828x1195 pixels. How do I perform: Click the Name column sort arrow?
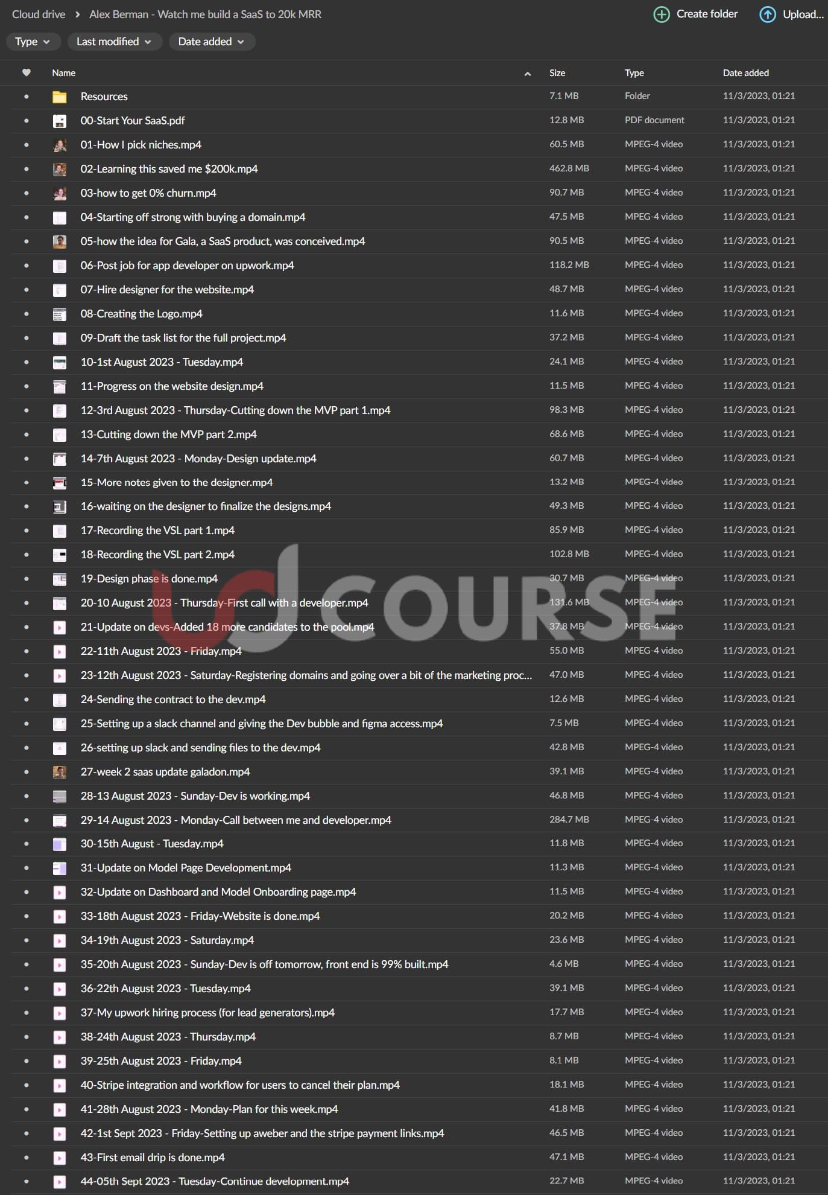pyautogui.click(x=527, y=74)
